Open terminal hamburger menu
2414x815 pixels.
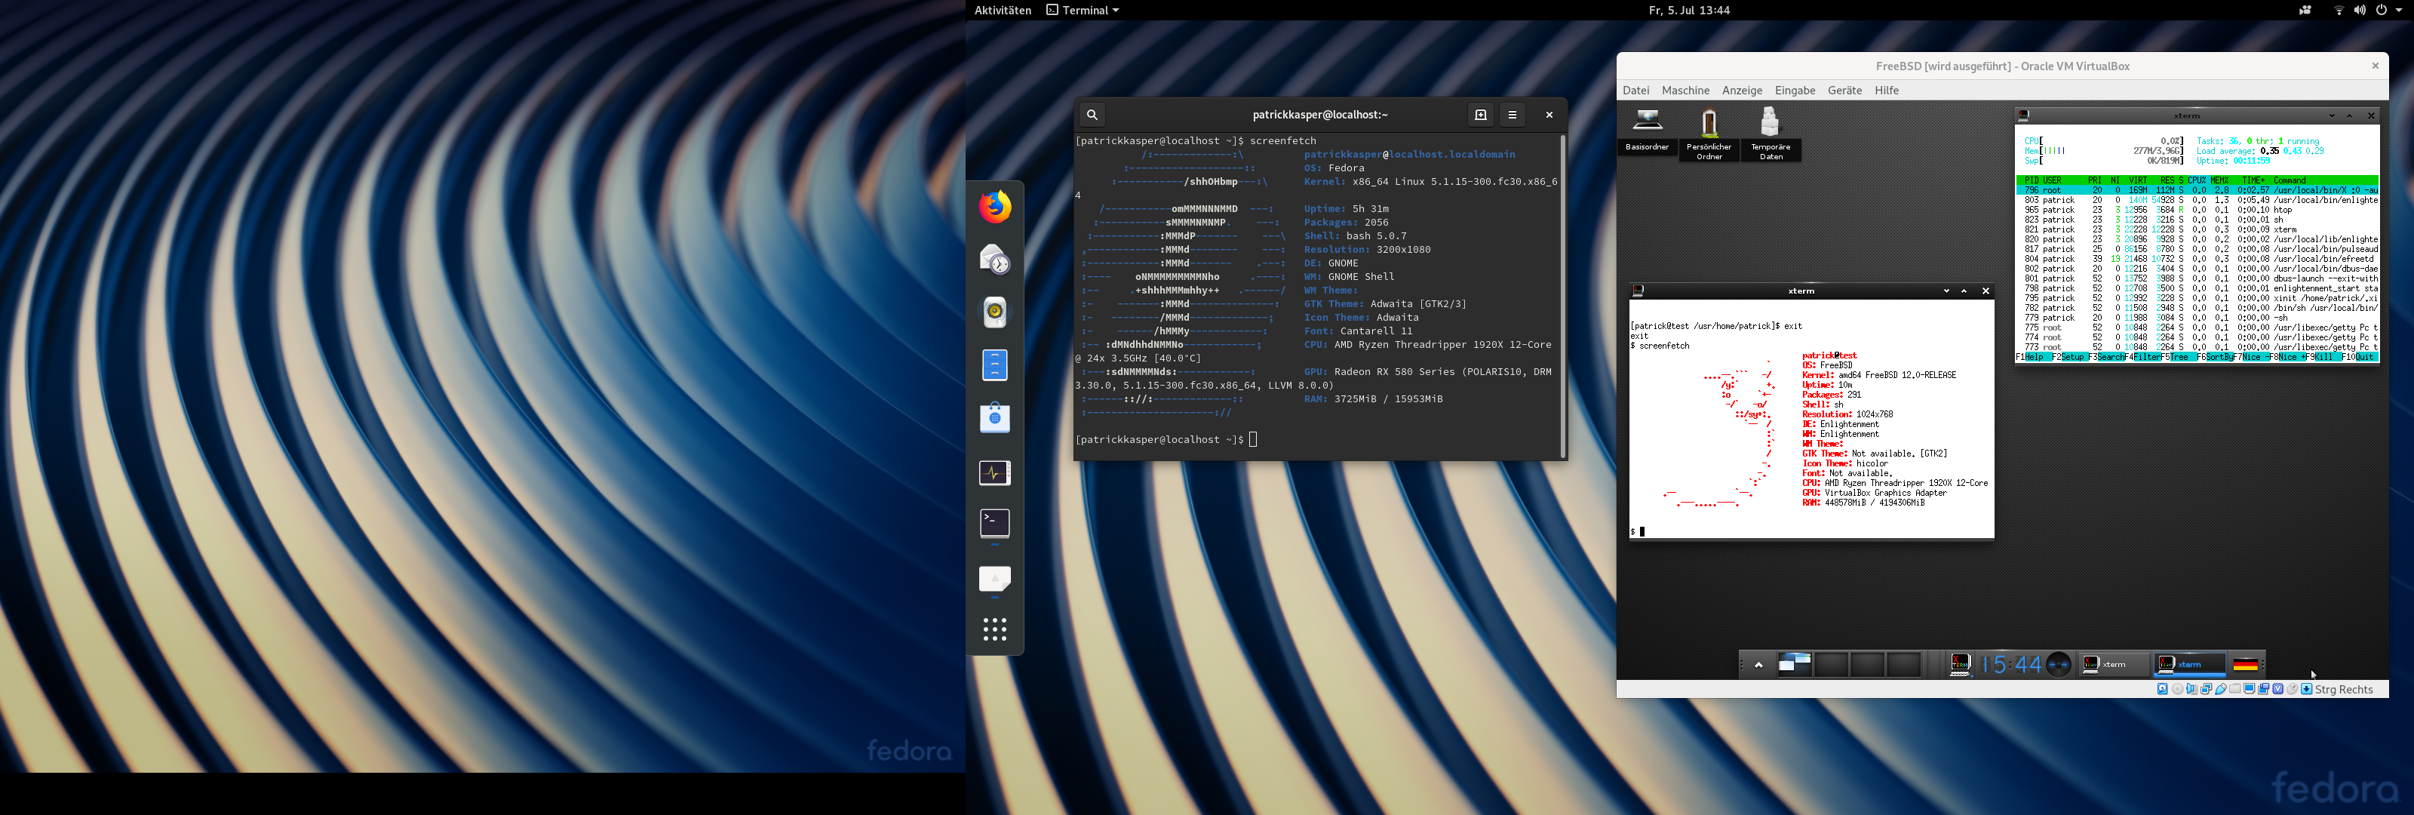tap(1512, 115)
